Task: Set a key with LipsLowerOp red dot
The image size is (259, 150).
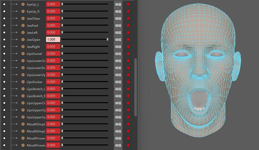Action: pos(128,75)
